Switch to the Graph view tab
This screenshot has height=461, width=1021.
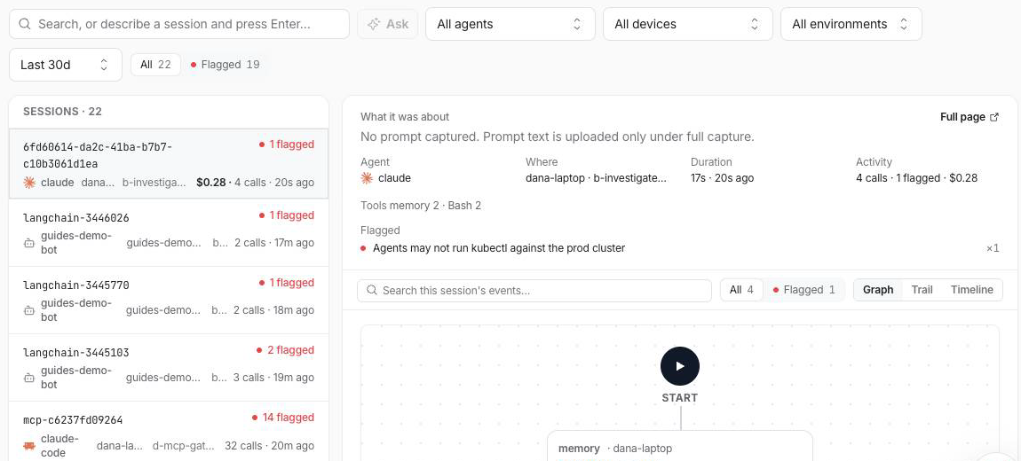point(878,290)
